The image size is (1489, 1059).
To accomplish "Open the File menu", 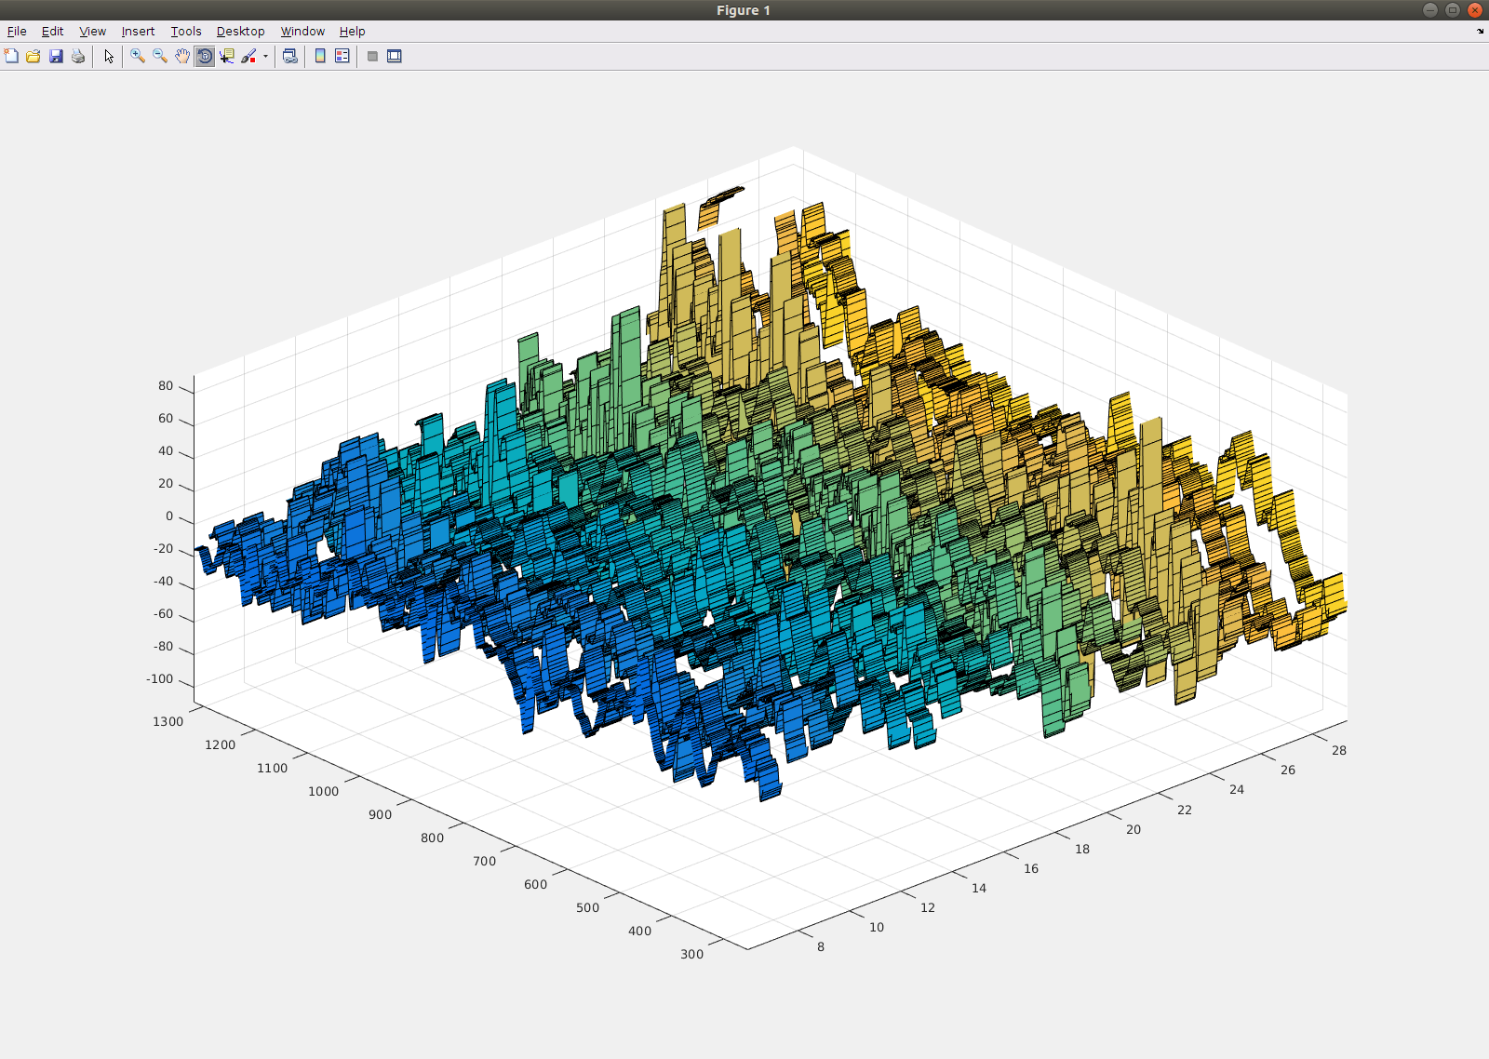I will [x=17, y=31].
